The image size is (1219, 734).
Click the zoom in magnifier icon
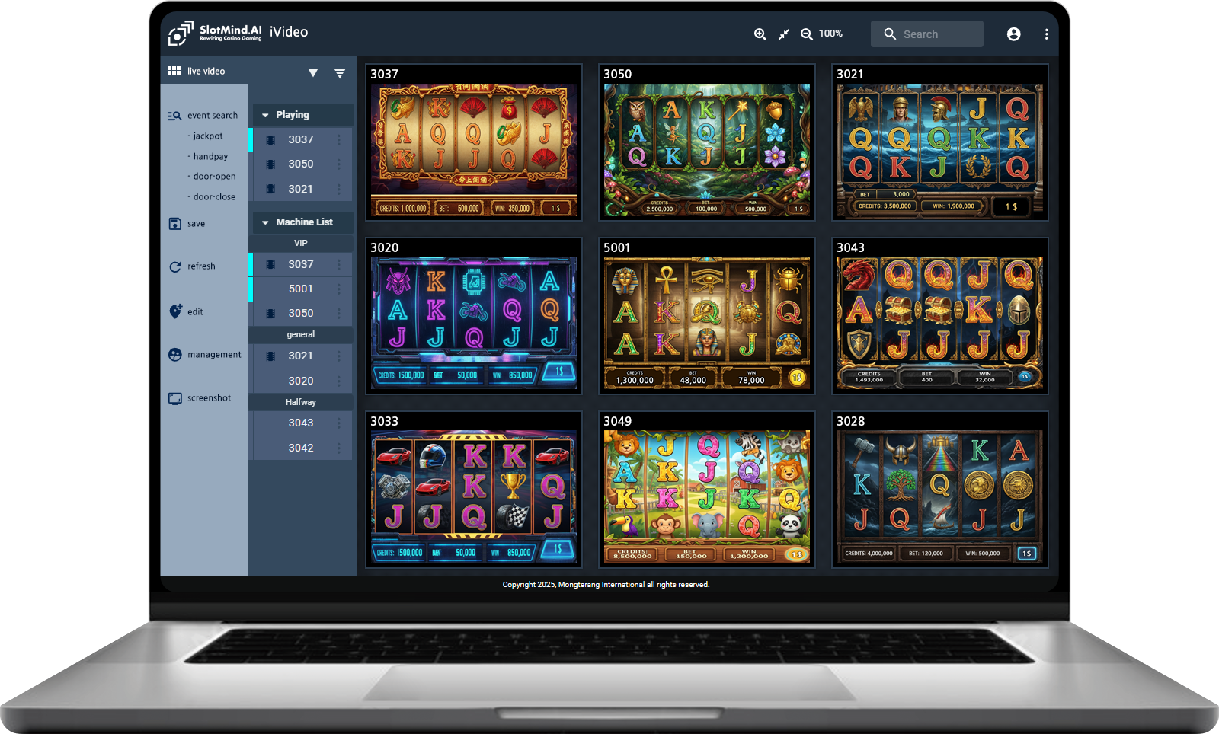tap(760, 34)
